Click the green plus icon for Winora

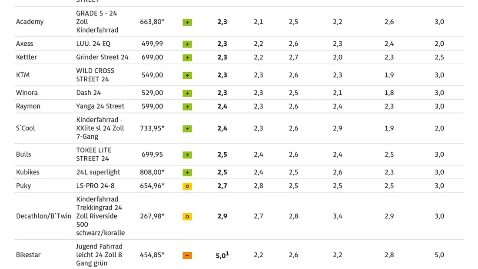(x=187, y=93)
